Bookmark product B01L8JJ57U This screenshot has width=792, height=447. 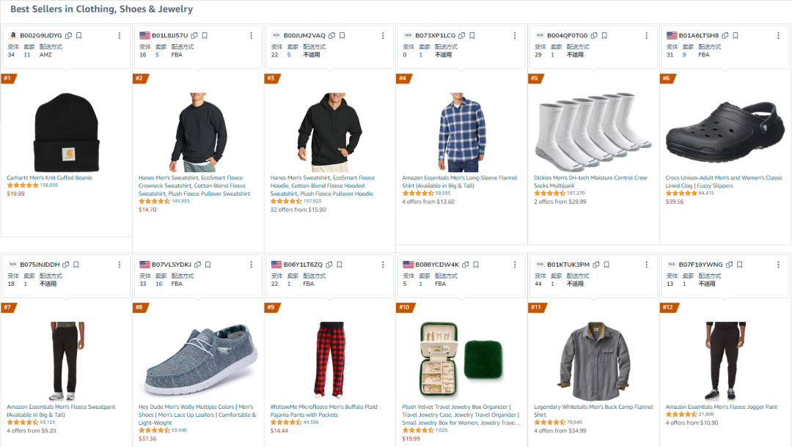tap(205, 35)
